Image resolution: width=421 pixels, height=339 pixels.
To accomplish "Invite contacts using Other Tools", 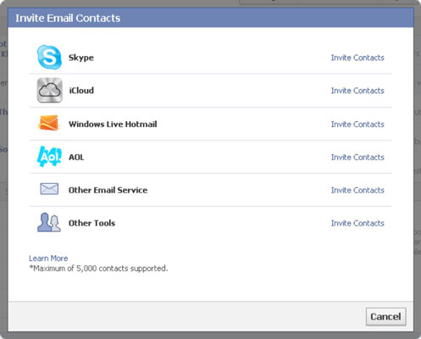I will point(357,224).
